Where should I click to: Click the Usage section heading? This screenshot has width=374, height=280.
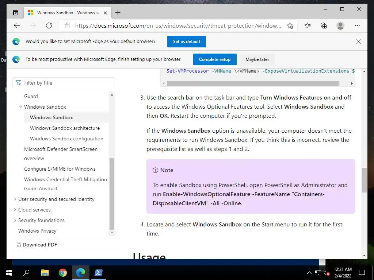149,256
